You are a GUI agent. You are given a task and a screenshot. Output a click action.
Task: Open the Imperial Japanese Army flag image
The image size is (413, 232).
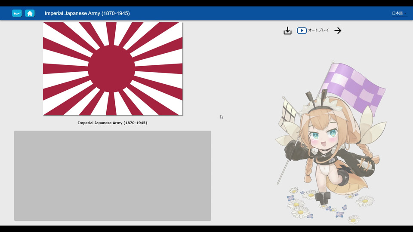tap(113, 69)
